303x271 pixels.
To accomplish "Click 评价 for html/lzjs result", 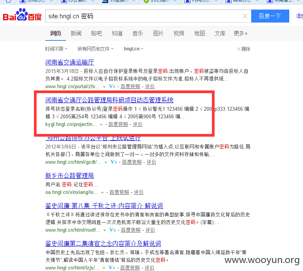I will click(x=149, y=268).
